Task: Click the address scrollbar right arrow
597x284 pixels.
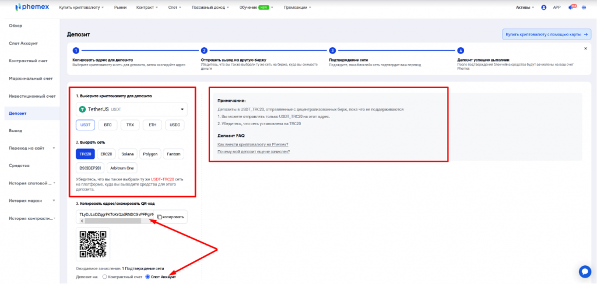Action: [151, 221]
